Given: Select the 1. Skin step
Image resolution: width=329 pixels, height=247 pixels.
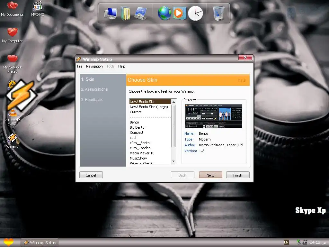Looking at the screenshot, I should pos(87,79).
